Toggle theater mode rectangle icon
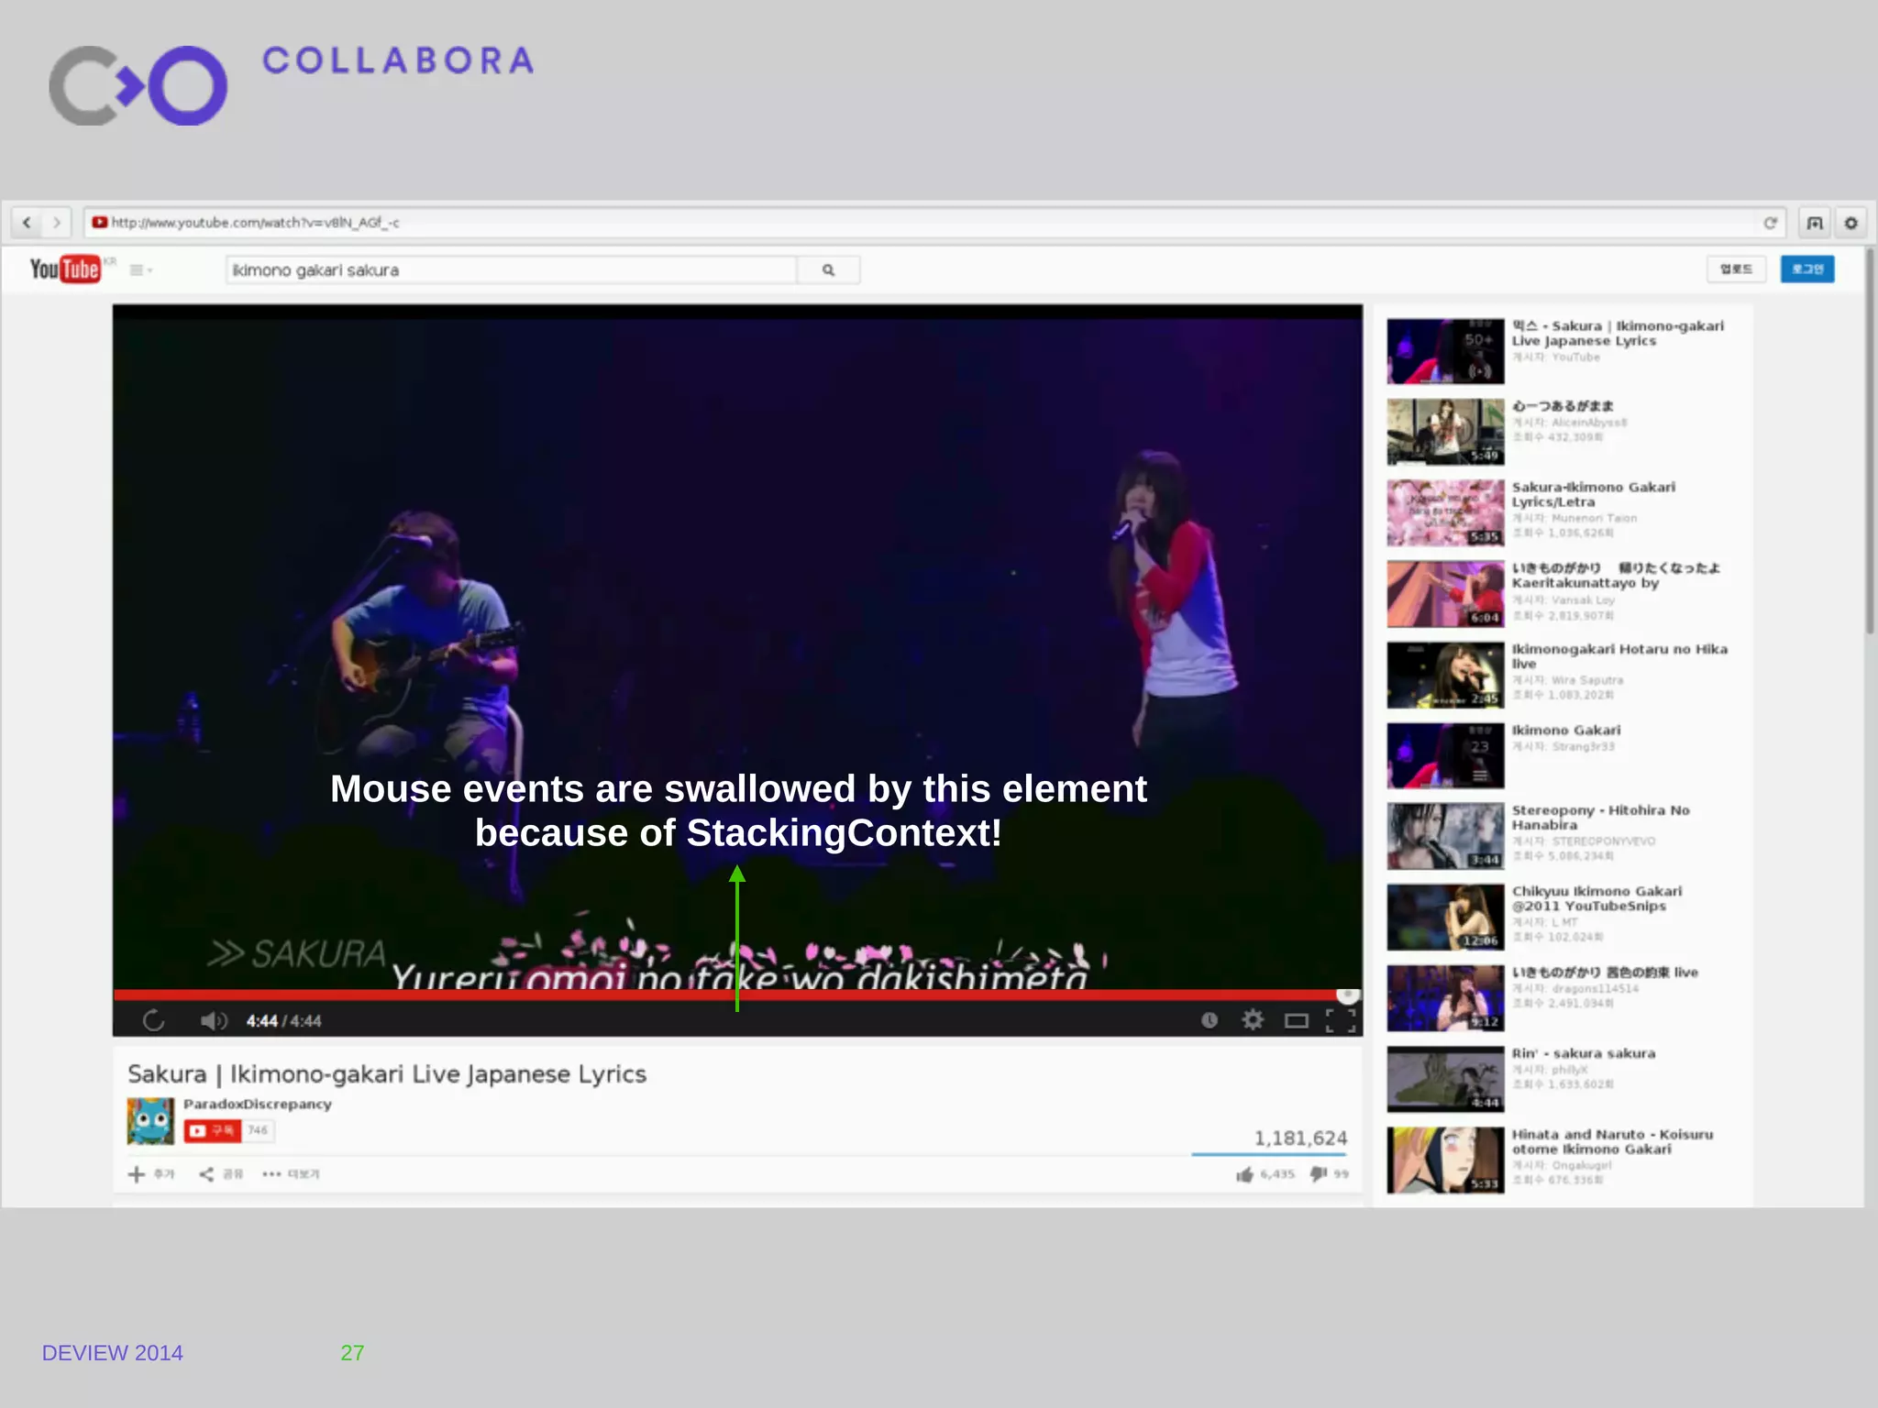This screenshot has height=1408, width=1878. (1296, 1020)
